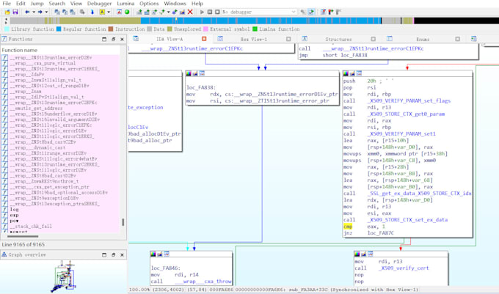Open the debugger selection dropdown

tap(259, 12)
